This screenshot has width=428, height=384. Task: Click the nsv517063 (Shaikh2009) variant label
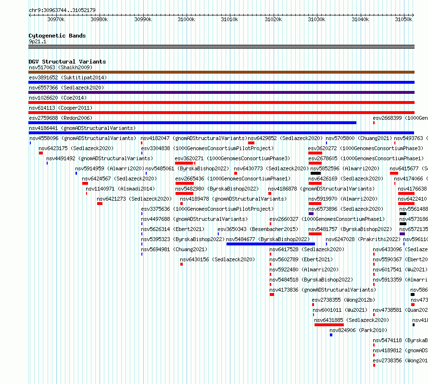(61, 67)
